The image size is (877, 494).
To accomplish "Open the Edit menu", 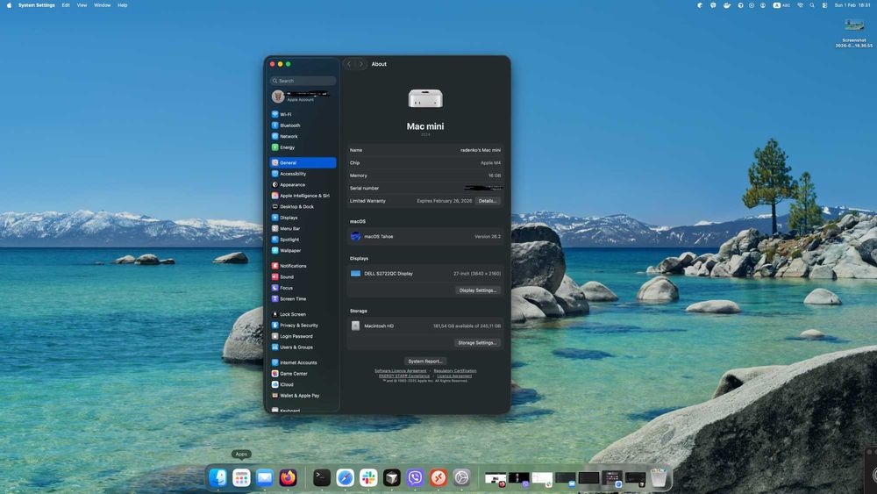I will (x=66, y=5).
